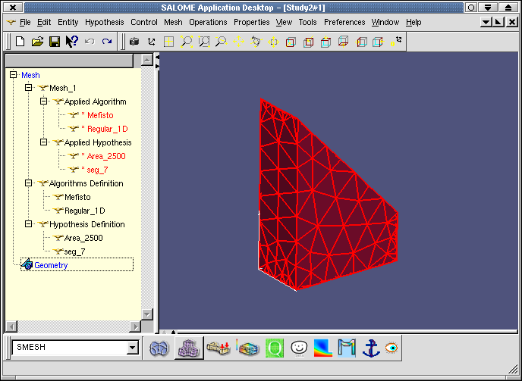Click the horizontal scrollbar right arrow
Image resolution: width=522 pixels, height=381 pixels.
135,326
